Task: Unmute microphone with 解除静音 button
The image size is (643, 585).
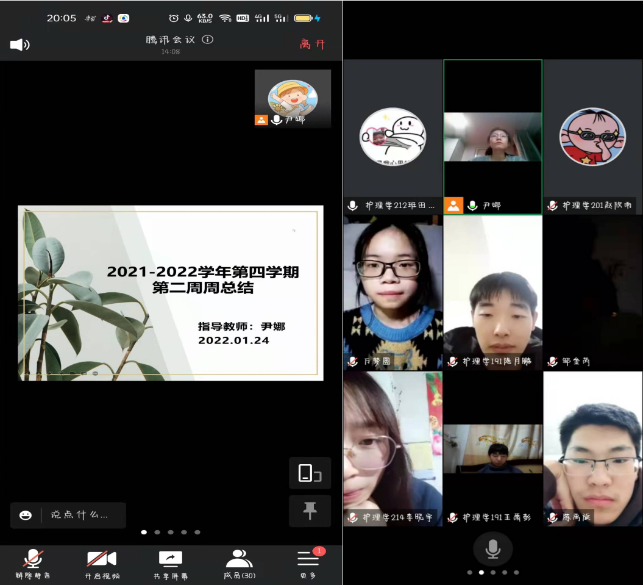Action: coord(33,563)
